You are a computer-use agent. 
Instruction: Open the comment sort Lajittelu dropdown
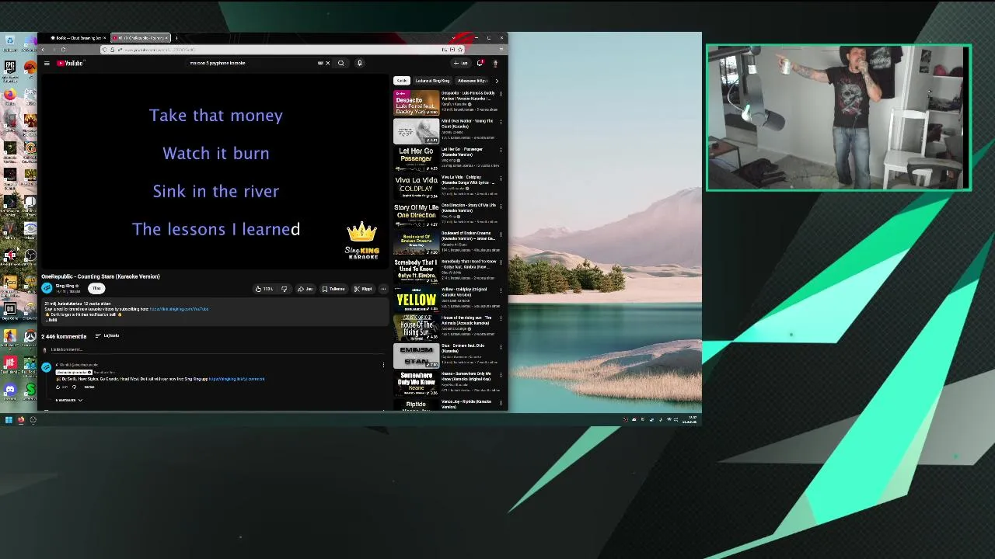[107, 335]
